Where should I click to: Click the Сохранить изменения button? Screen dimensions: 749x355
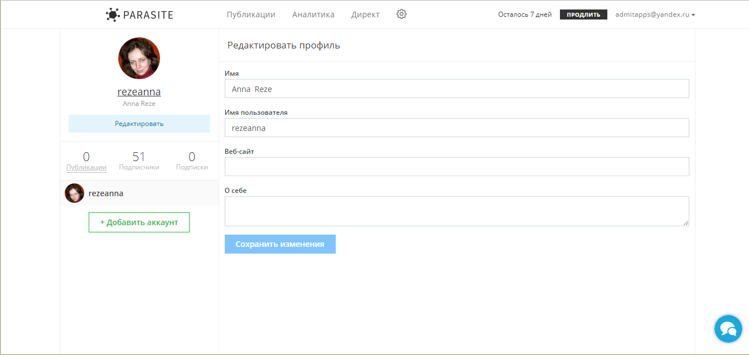tap(280, 244)
